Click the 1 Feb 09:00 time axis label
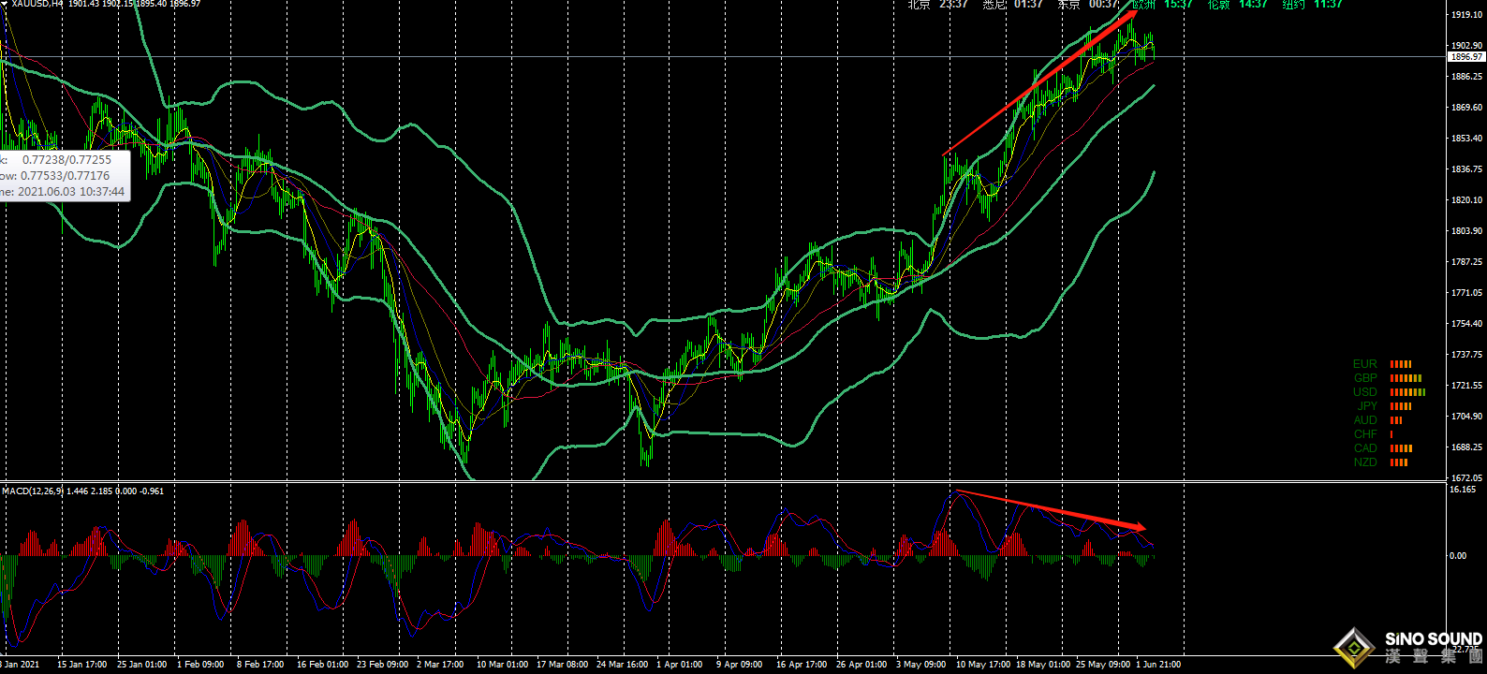The width and height of the screenshot is (1487, 674). point(200,665)
